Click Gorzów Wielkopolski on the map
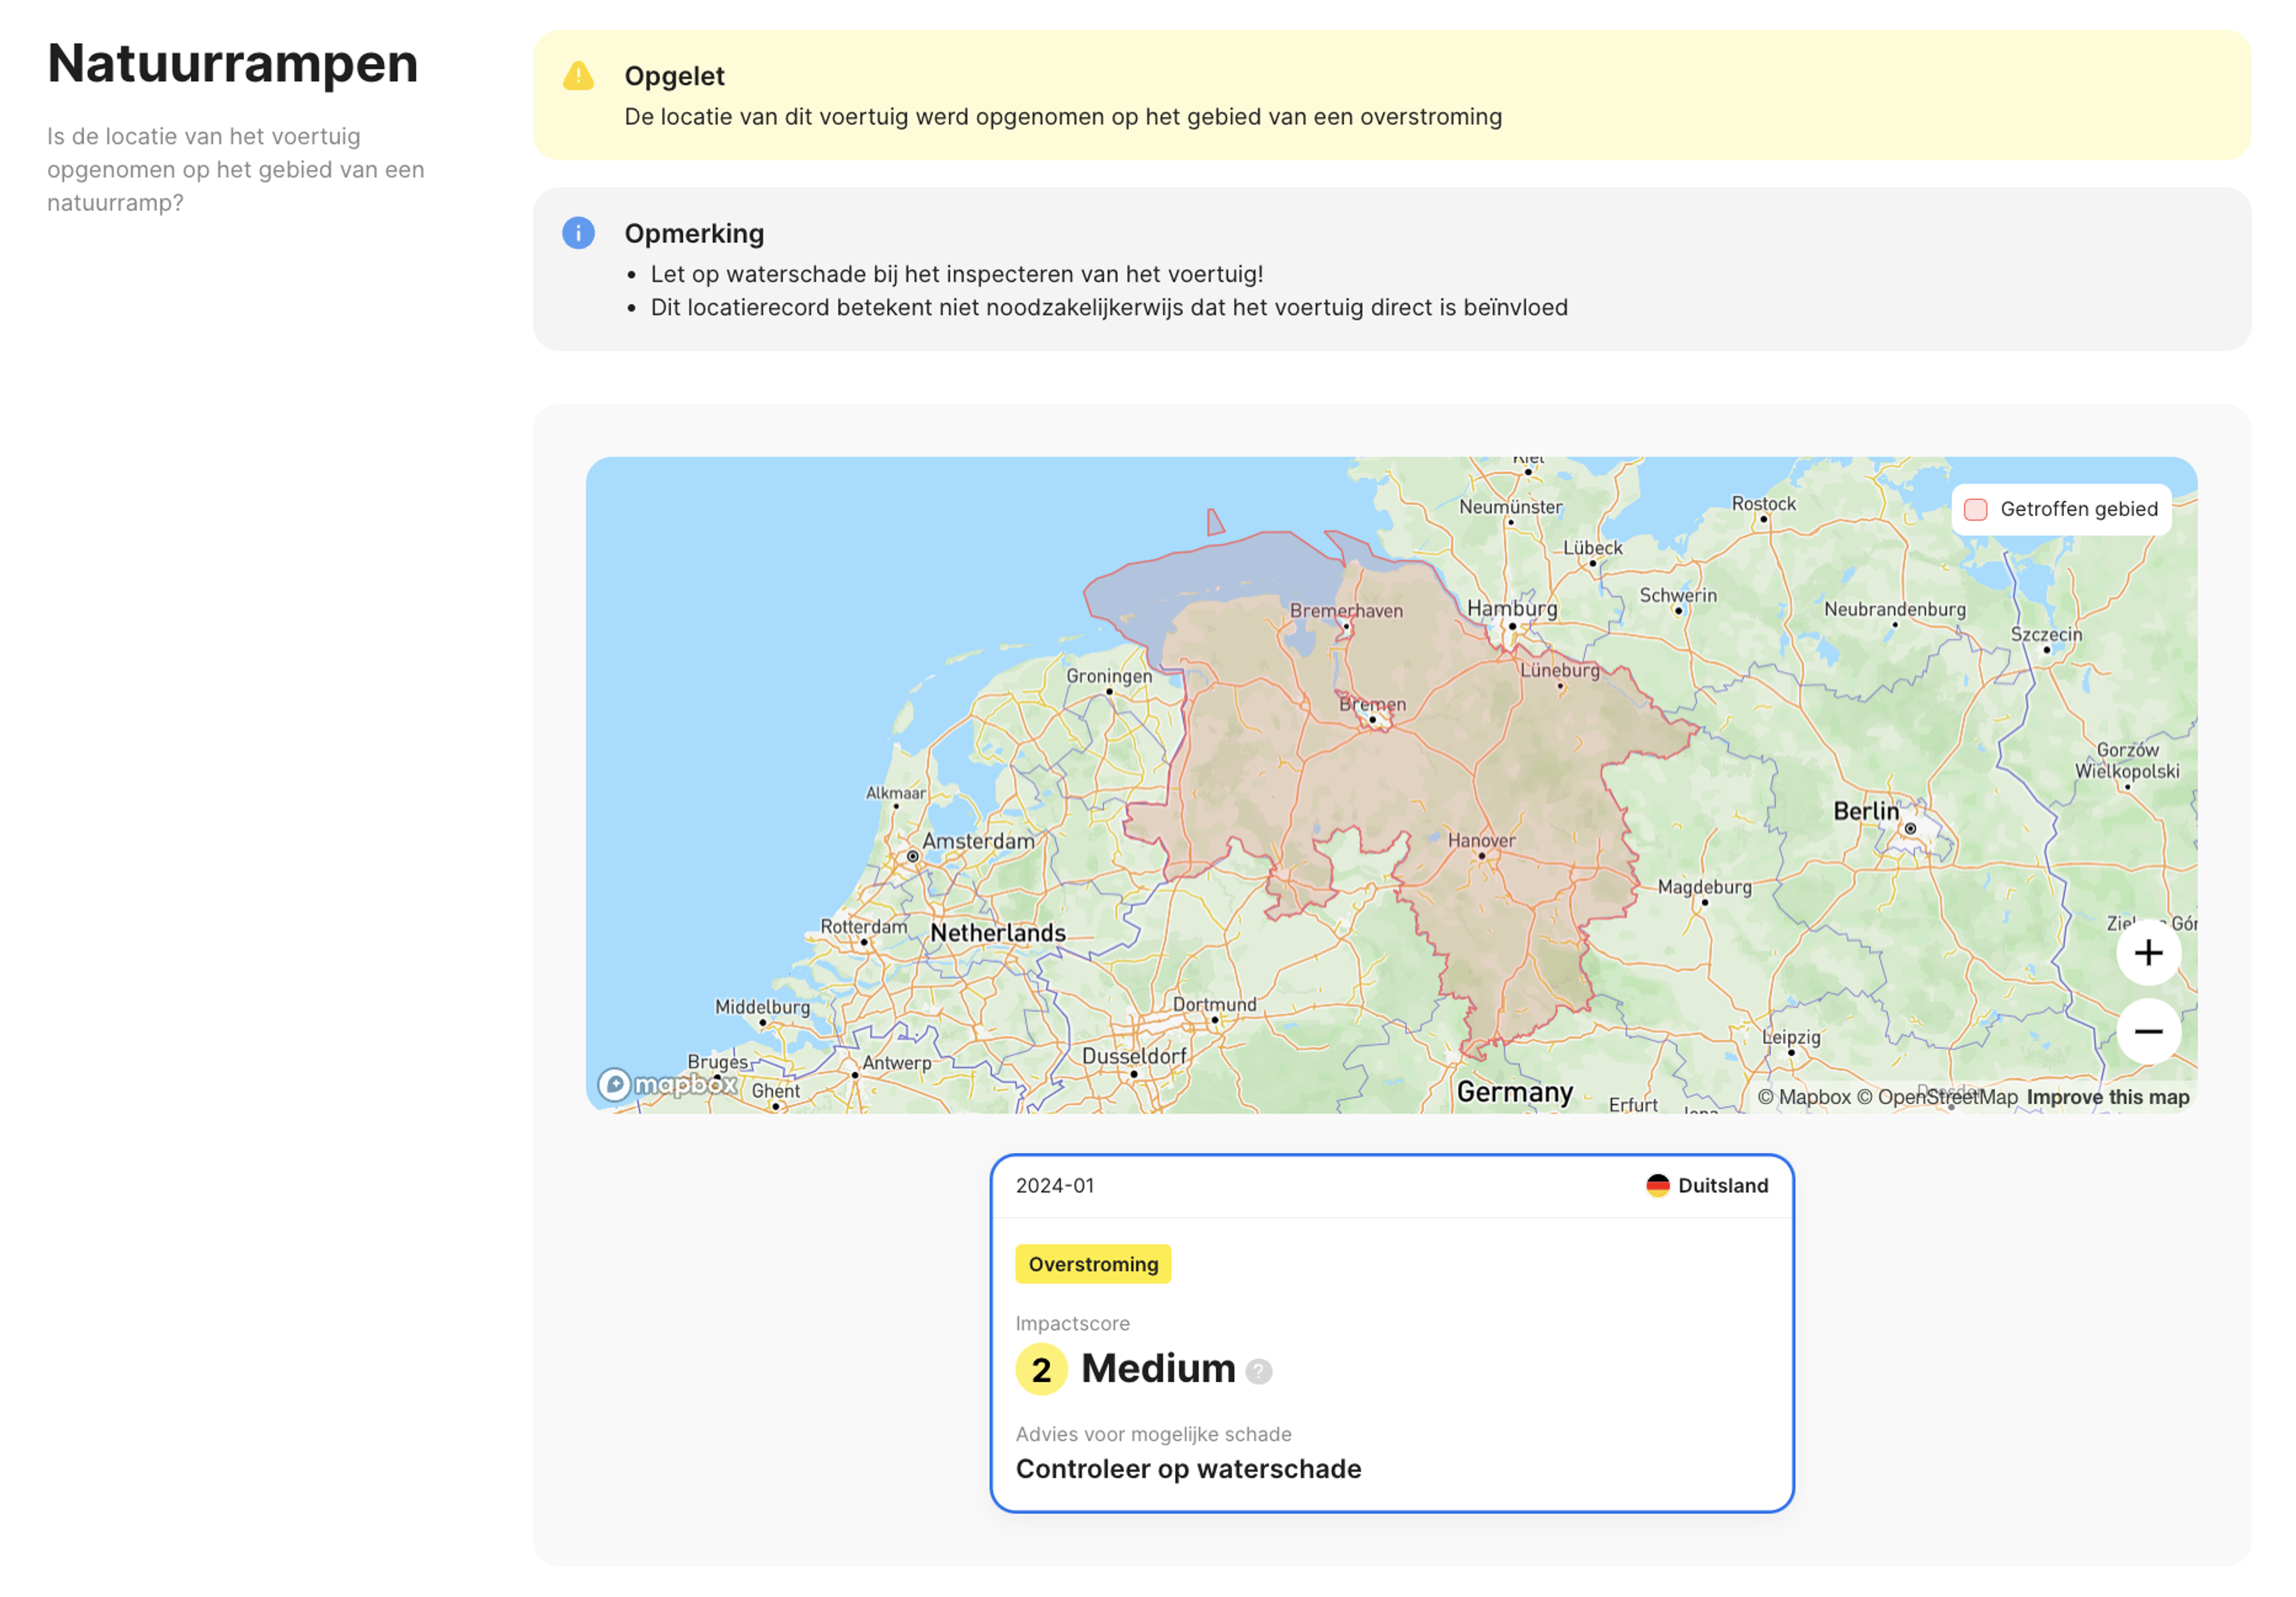This screenshot has height=1597, width=2296. click(x=2127, y=760)
